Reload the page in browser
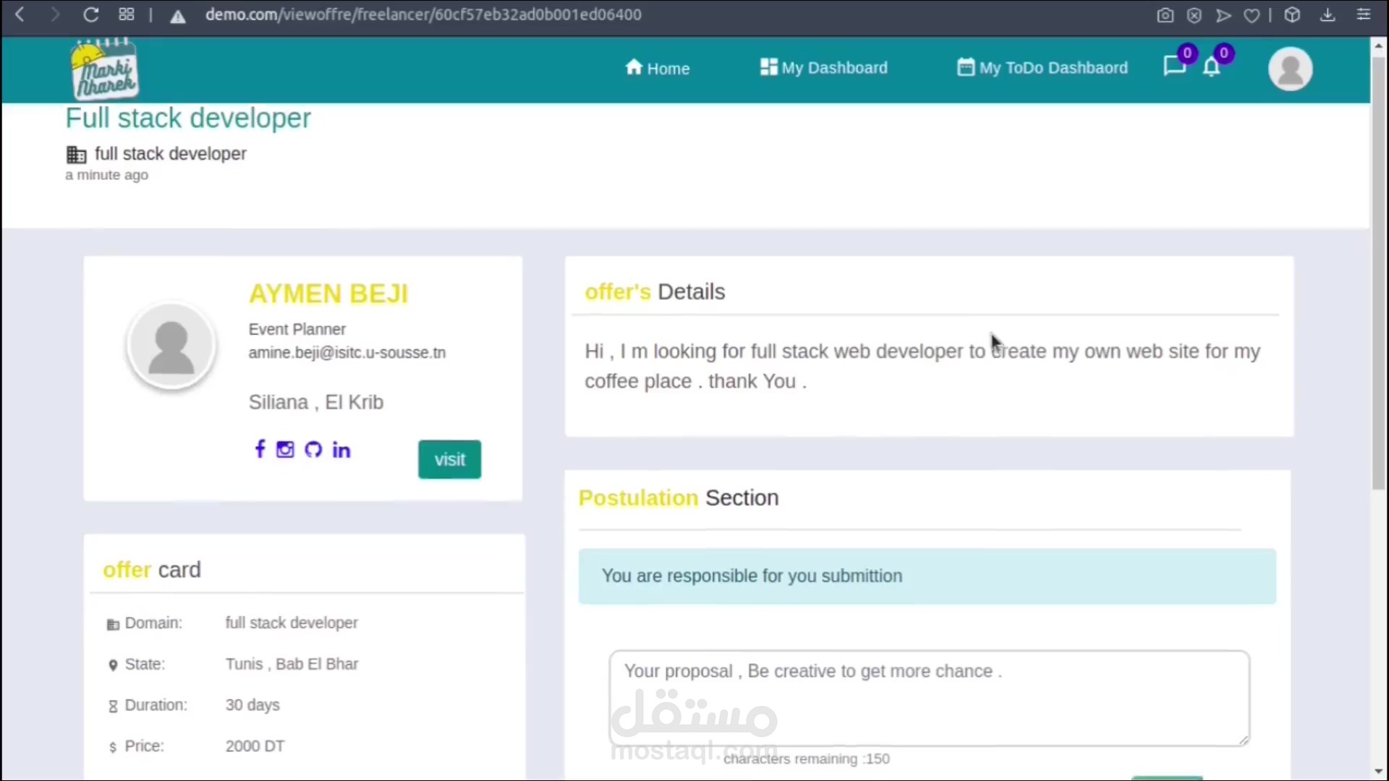Screen dimensions: 1389x781 click(90, 14)
